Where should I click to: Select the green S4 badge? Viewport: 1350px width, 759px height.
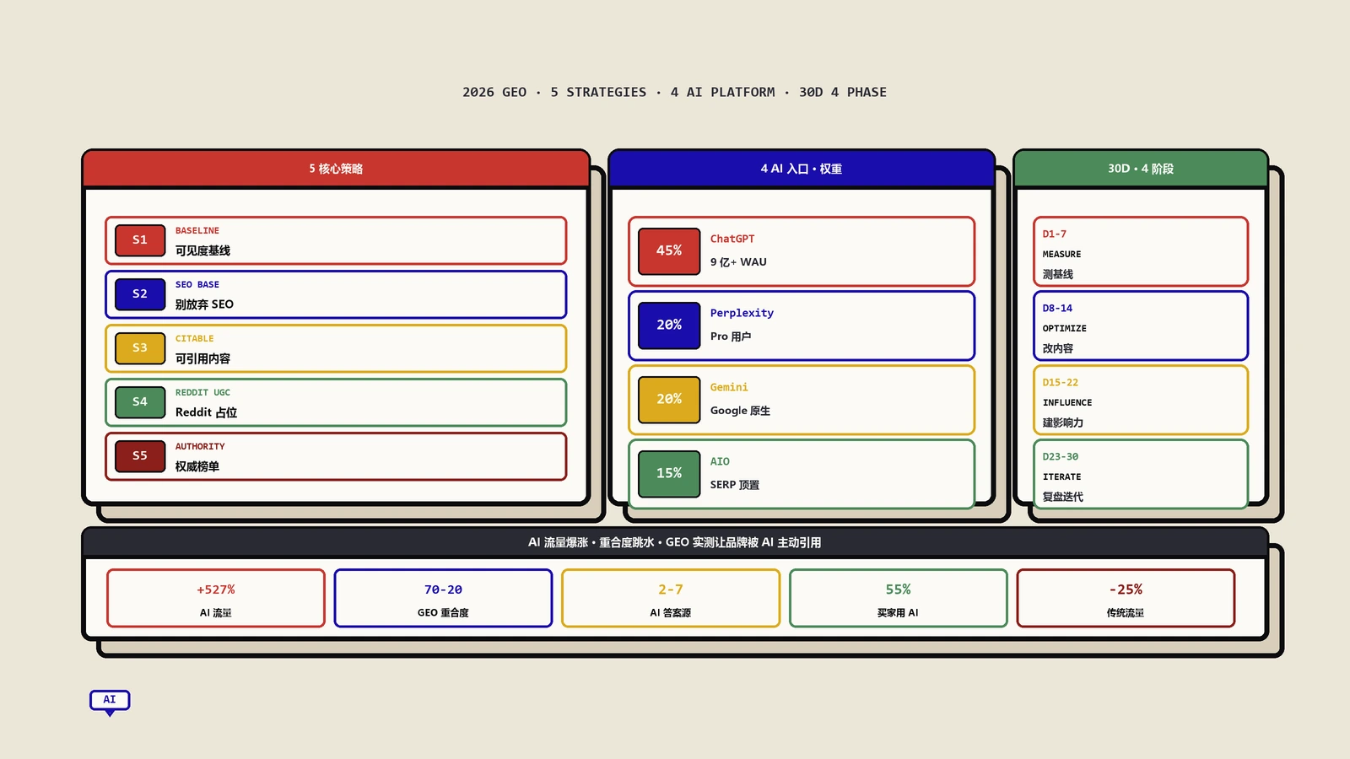140,402
